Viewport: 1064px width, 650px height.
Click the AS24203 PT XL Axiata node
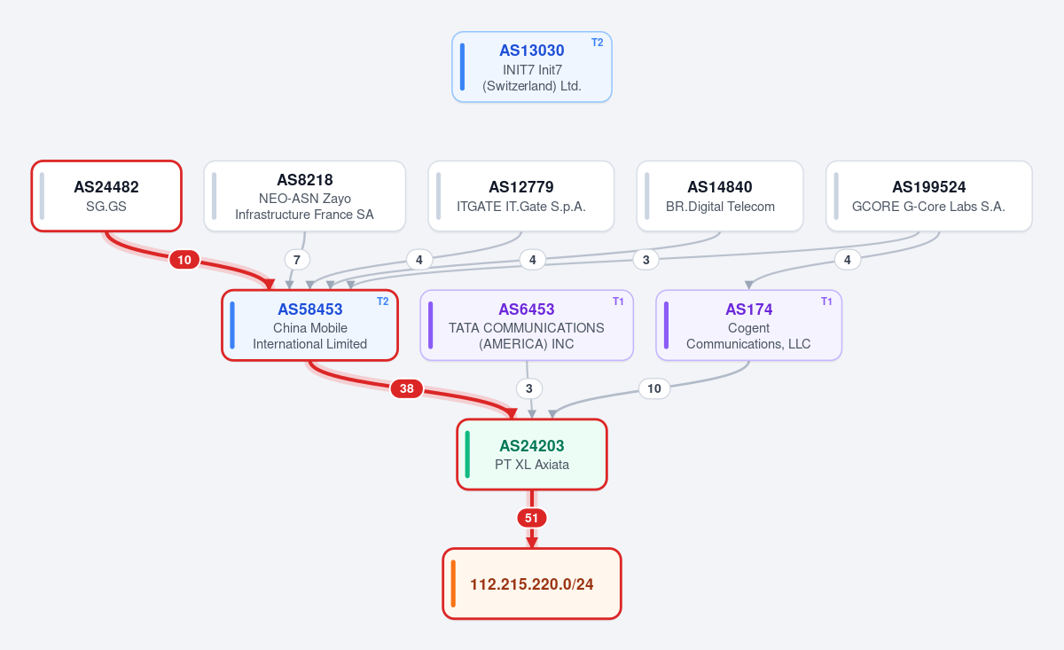pos(532,454)
